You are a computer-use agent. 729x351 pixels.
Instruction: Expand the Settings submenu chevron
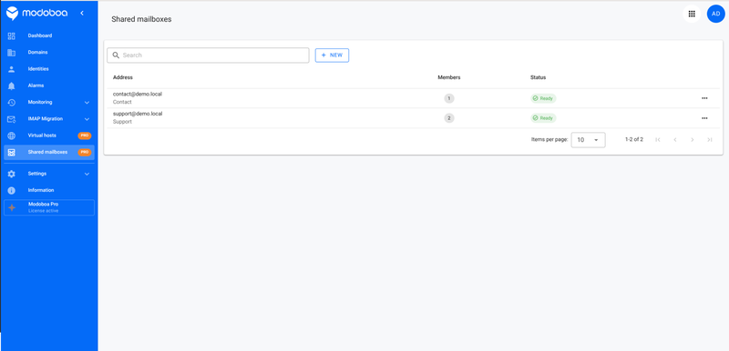pyautogui.click(x=87, y=174)
